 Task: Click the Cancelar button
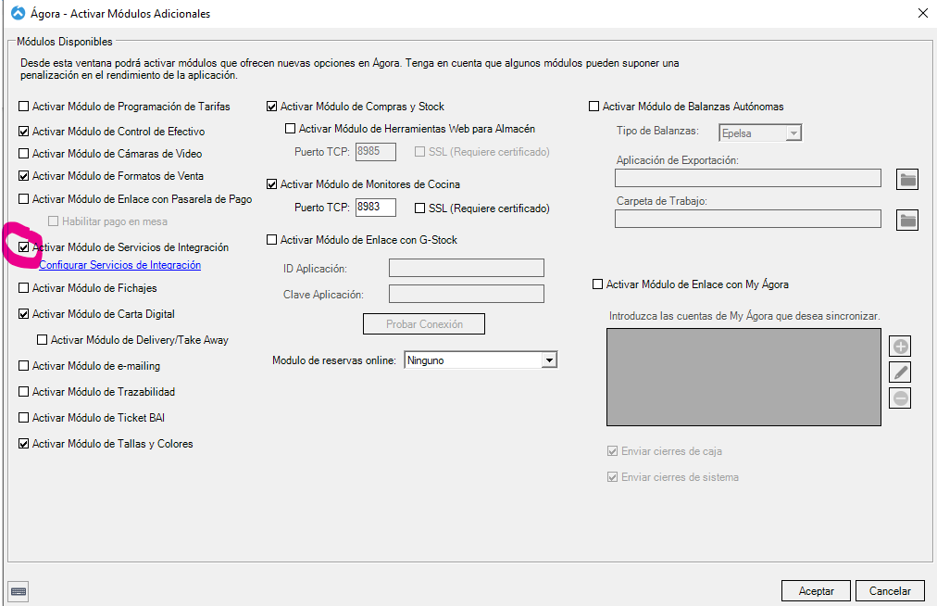(890, 591)
